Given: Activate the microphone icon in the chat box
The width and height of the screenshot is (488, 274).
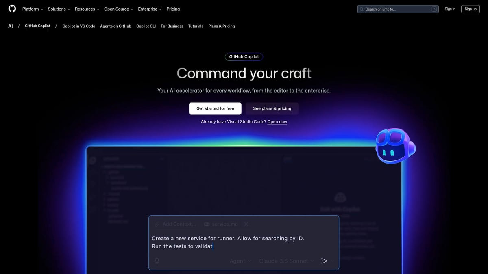Looking at the screenshot, I should (157, 261).
